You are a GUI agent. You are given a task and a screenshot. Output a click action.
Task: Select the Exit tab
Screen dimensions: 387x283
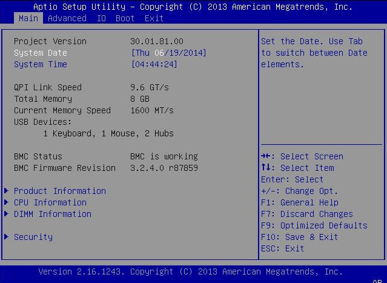coord(154,18)
